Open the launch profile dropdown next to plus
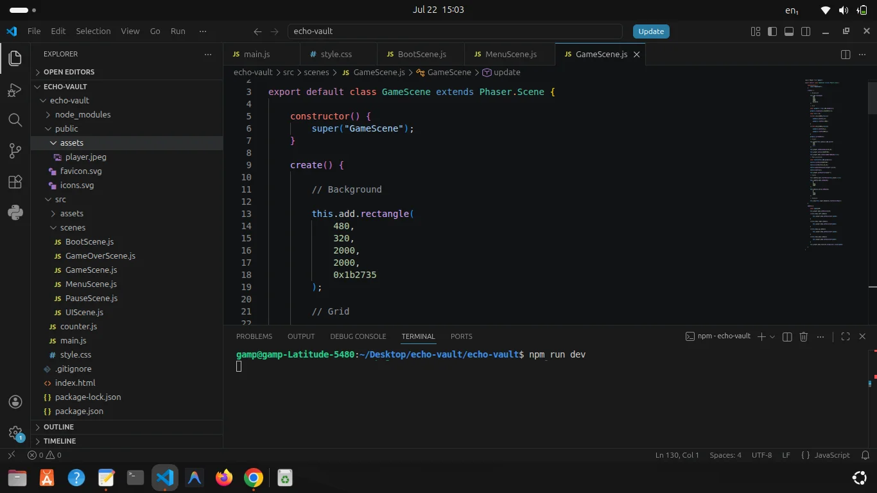The image size is (877, 493). click(x=772, y=336)
